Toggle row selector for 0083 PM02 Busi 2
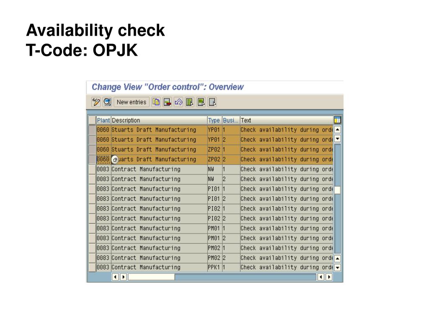Image resolution: width=429 pixels, height=322 pixels. (92, 258)
